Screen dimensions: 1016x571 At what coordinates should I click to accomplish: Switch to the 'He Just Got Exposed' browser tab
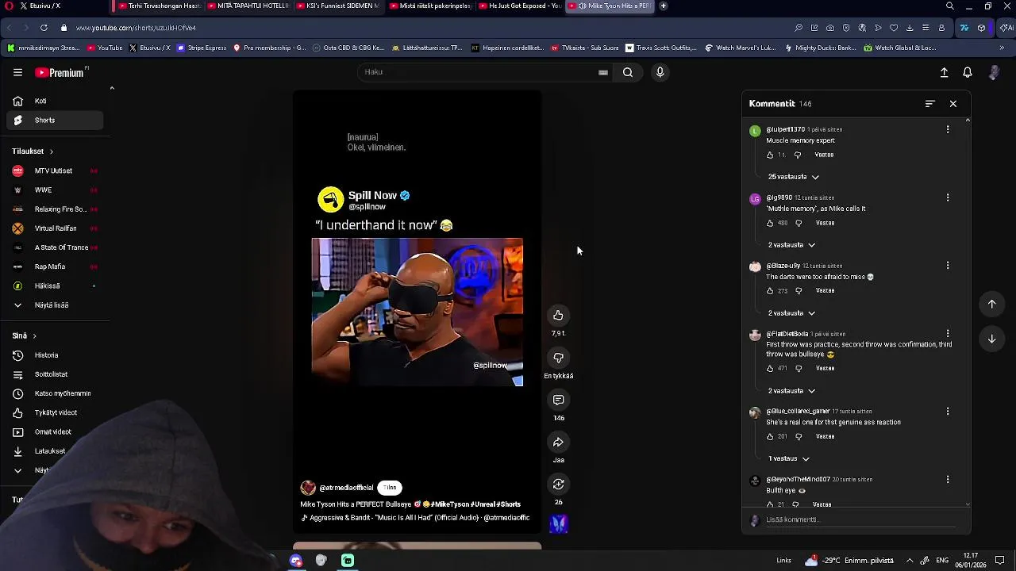click(x=520, y=6)
